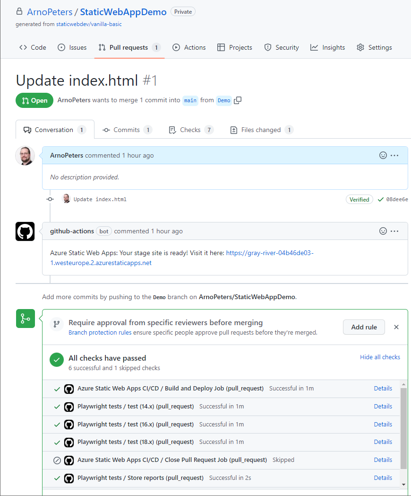
Task: Click GitHub icon beside Playwright test 18.x
Action: coord(69,442)
